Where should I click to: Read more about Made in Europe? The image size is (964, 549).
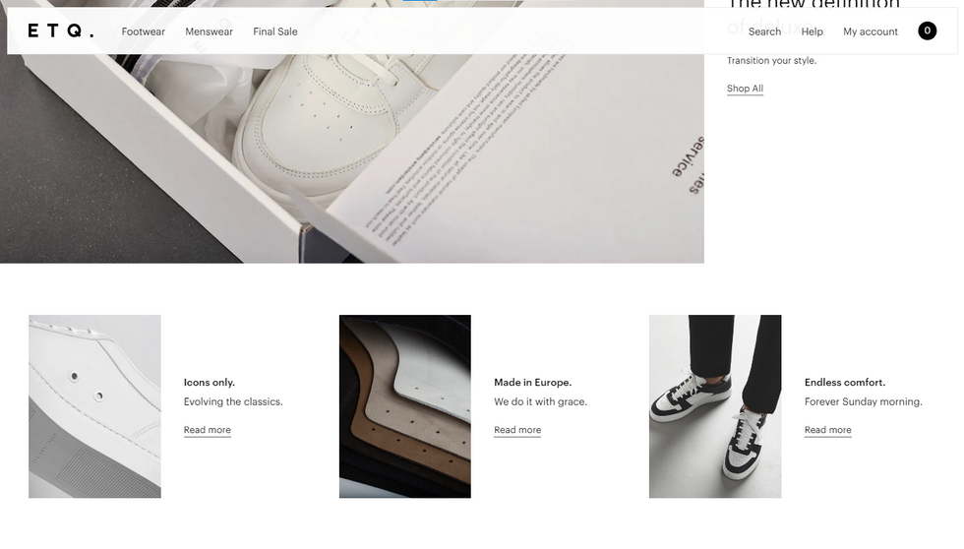[x=517, y=430]
